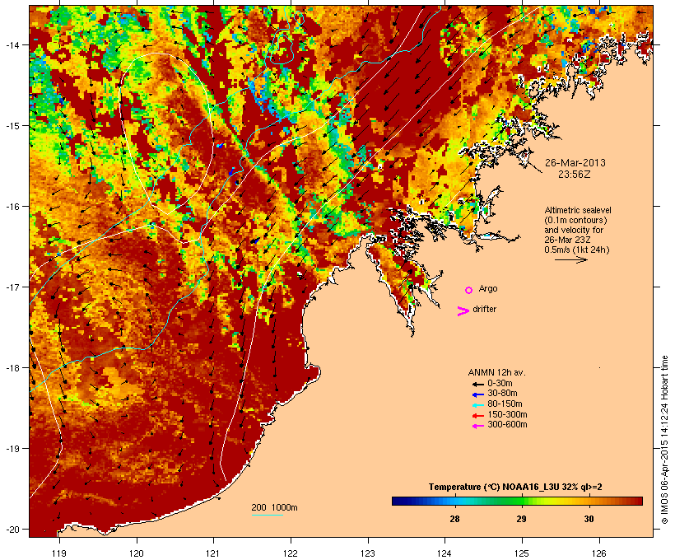Click the 120 longitude axis label

[137, 553]
